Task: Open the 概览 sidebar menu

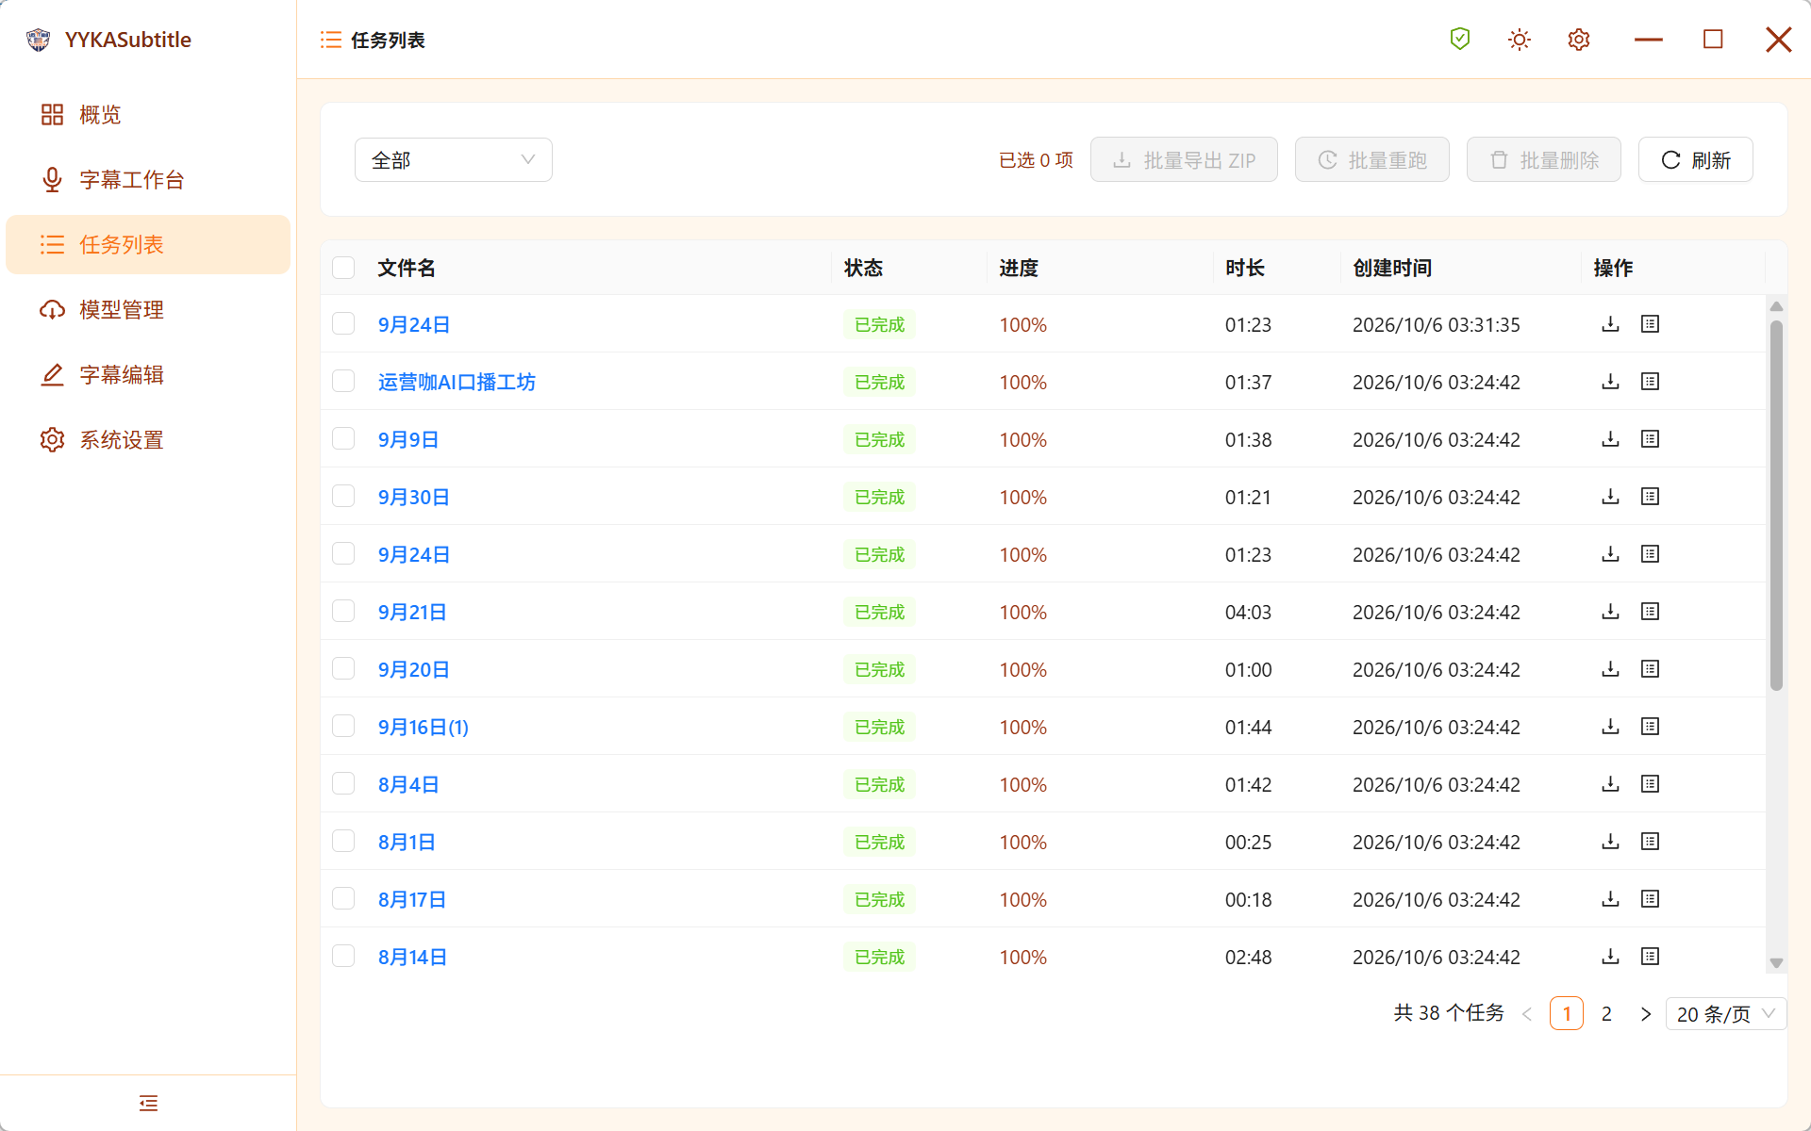Action: pos(148,115)
